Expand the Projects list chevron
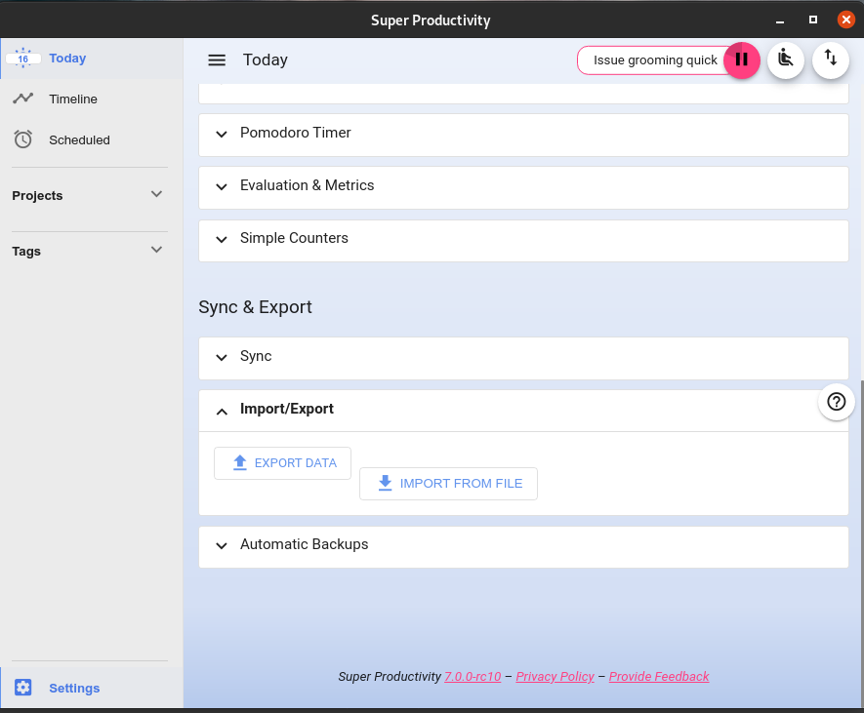This screenshot has width=864, height=713. coord(156,194)
